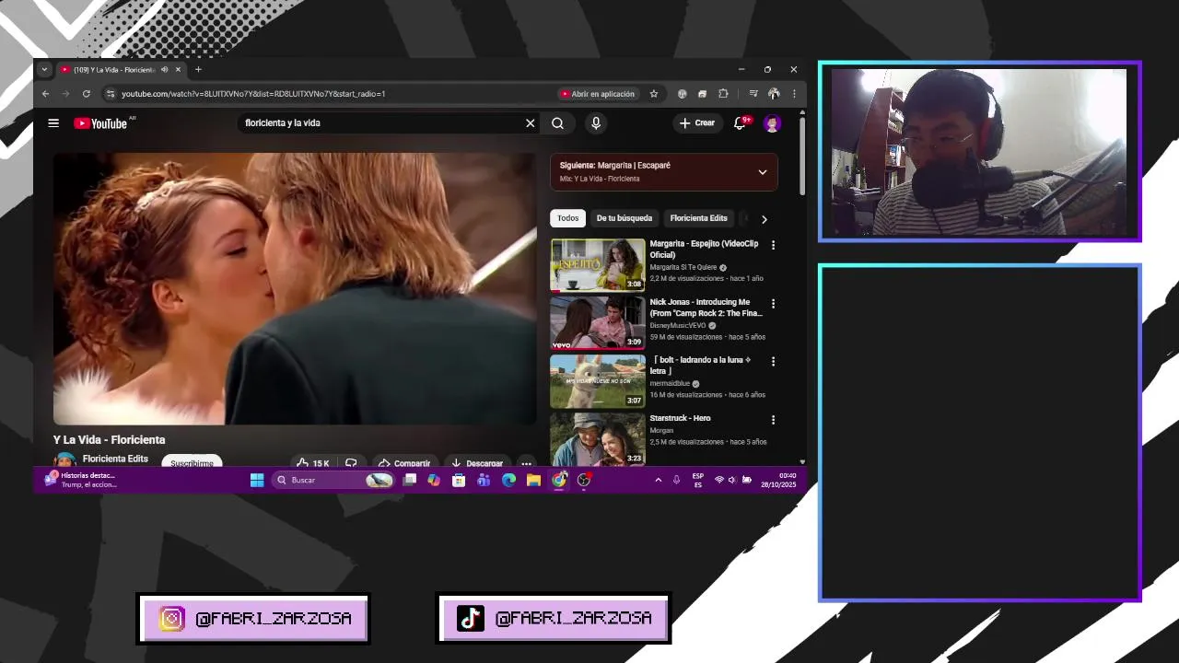Screen dimensions: 1179x663
Task: Go back in browser history
Action: [46, 94]
